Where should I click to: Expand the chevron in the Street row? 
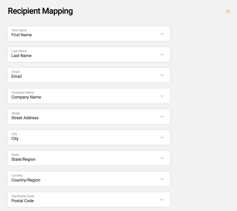pyautogui.click(x=162, y=117)
